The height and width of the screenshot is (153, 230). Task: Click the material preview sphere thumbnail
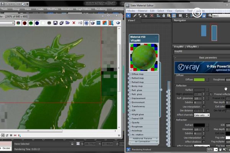[144, 57]
